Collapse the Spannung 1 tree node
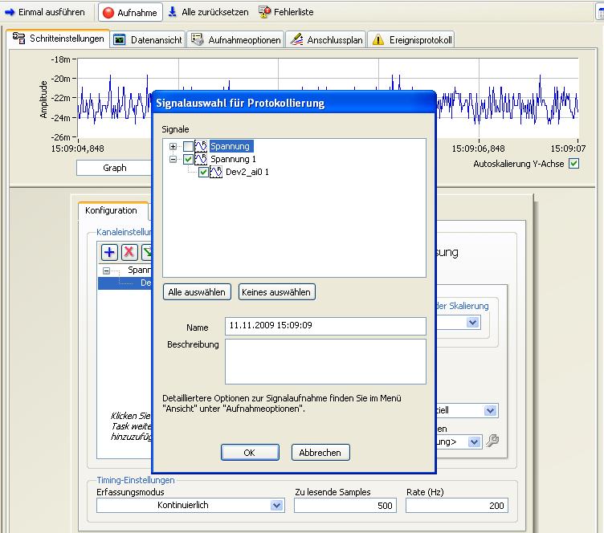 coord(173,160)
